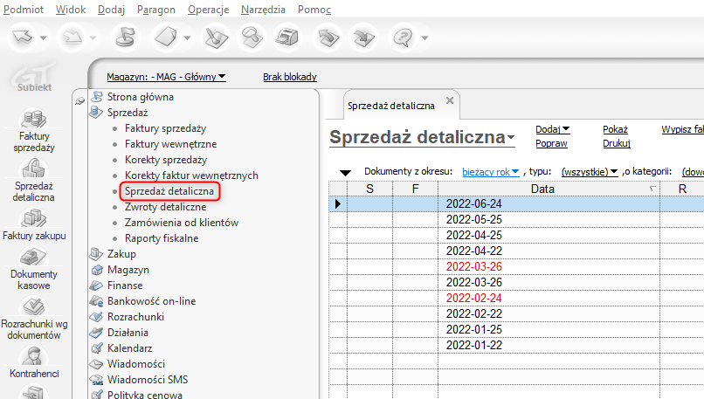Open the Operacje menu
Screen dimensions: 704x399
tap(209, 10)
